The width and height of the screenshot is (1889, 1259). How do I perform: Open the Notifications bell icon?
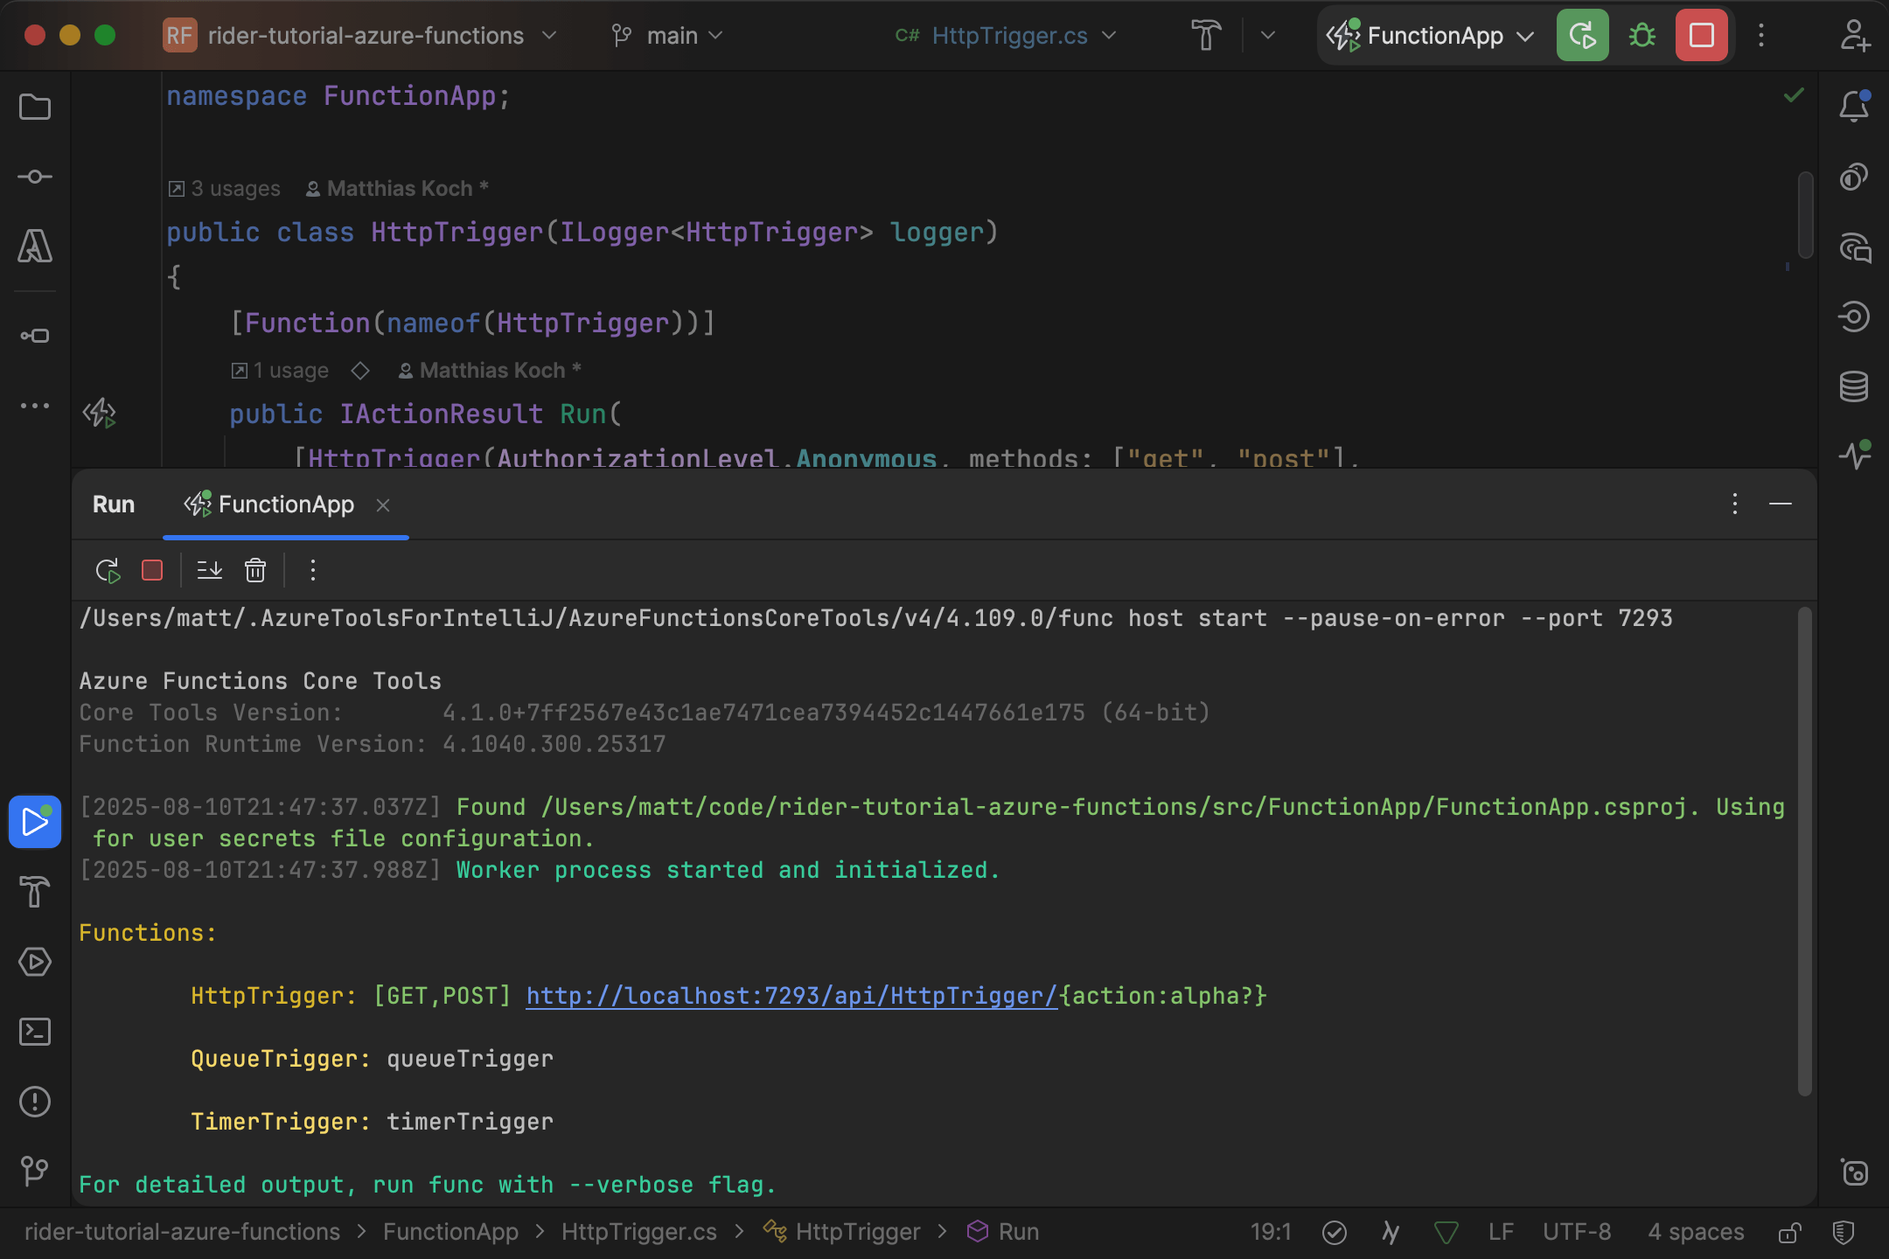(1853, 107)
